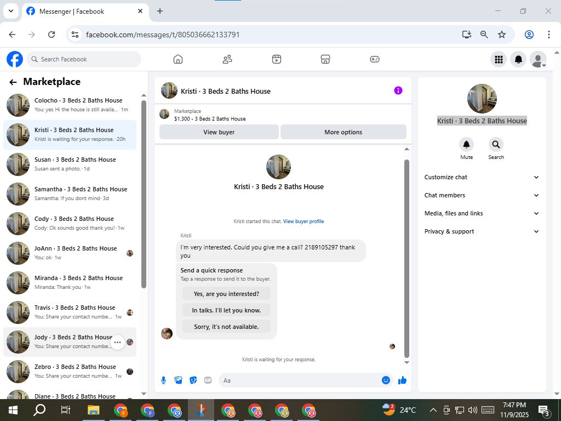561x421 pixels.
Task: Open Chrome three-dot menu
Action: click(x=549, y=35)
